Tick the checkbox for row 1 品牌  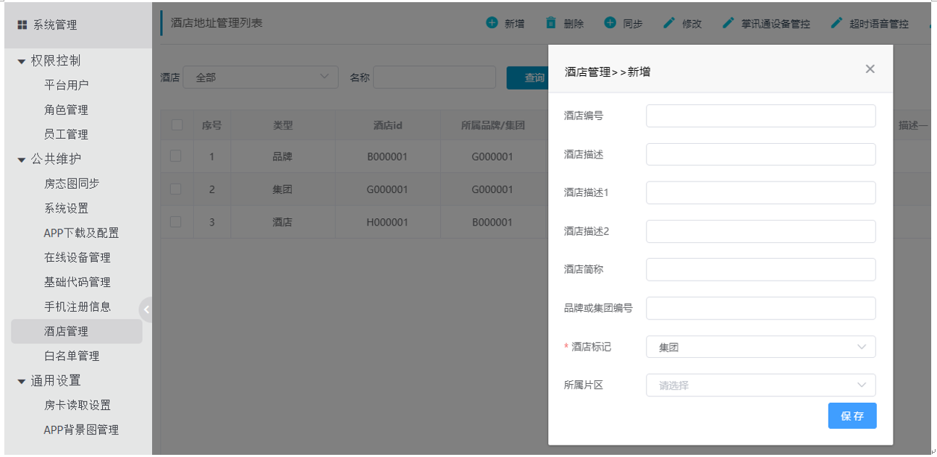pyautogui.click(x=176, y=156)
